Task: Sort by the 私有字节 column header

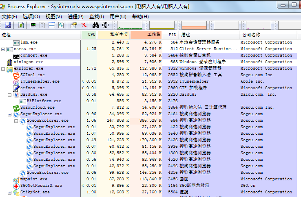Action: point(113,35)
